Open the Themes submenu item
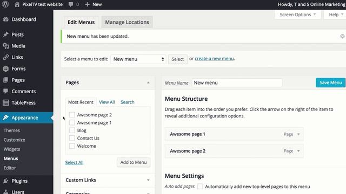 [12, 130]
